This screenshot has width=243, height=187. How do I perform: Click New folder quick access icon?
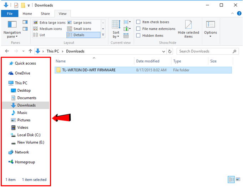[23, 5]
